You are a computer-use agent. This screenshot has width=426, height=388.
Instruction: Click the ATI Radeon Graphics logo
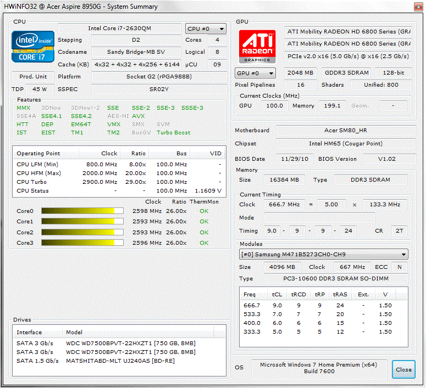pos(257,47)
